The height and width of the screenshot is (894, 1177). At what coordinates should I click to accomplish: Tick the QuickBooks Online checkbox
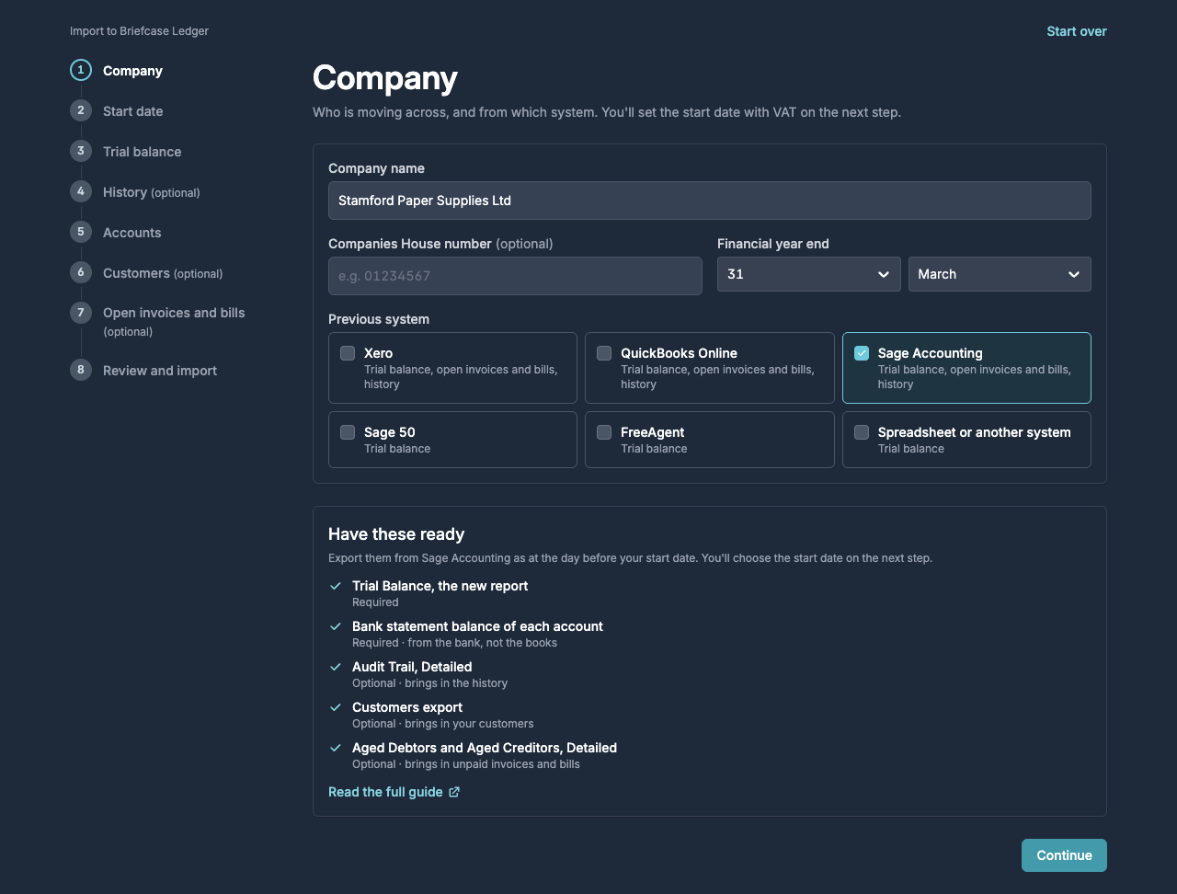[604, 353]
